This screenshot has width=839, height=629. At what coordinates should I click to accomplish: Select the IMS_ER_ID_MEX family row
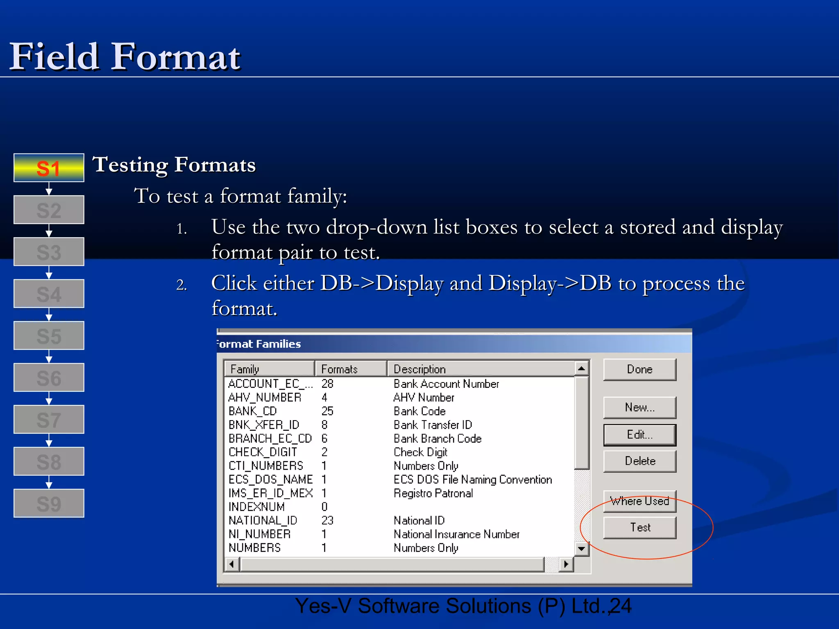coord(399,493)
